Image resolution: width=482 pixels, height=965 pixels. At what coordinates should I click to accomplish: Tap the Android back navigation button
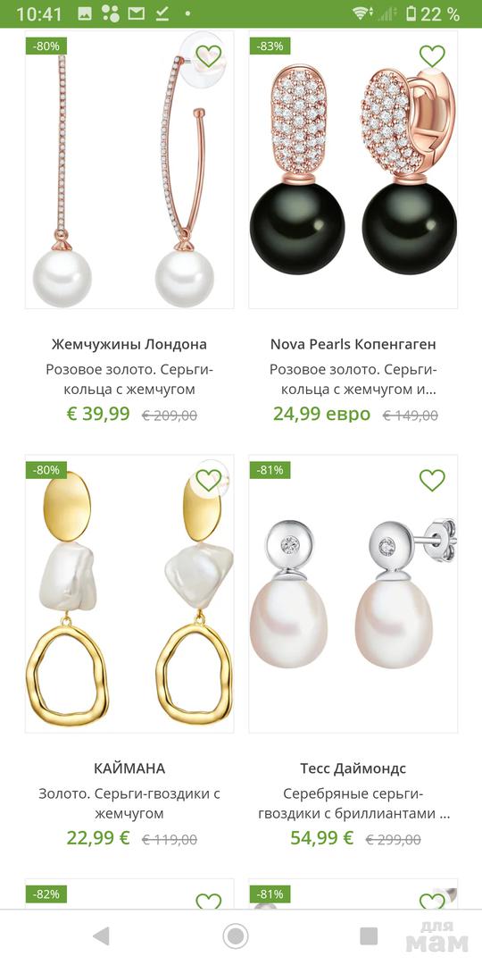pyautogui.click(x=101, y=936)
